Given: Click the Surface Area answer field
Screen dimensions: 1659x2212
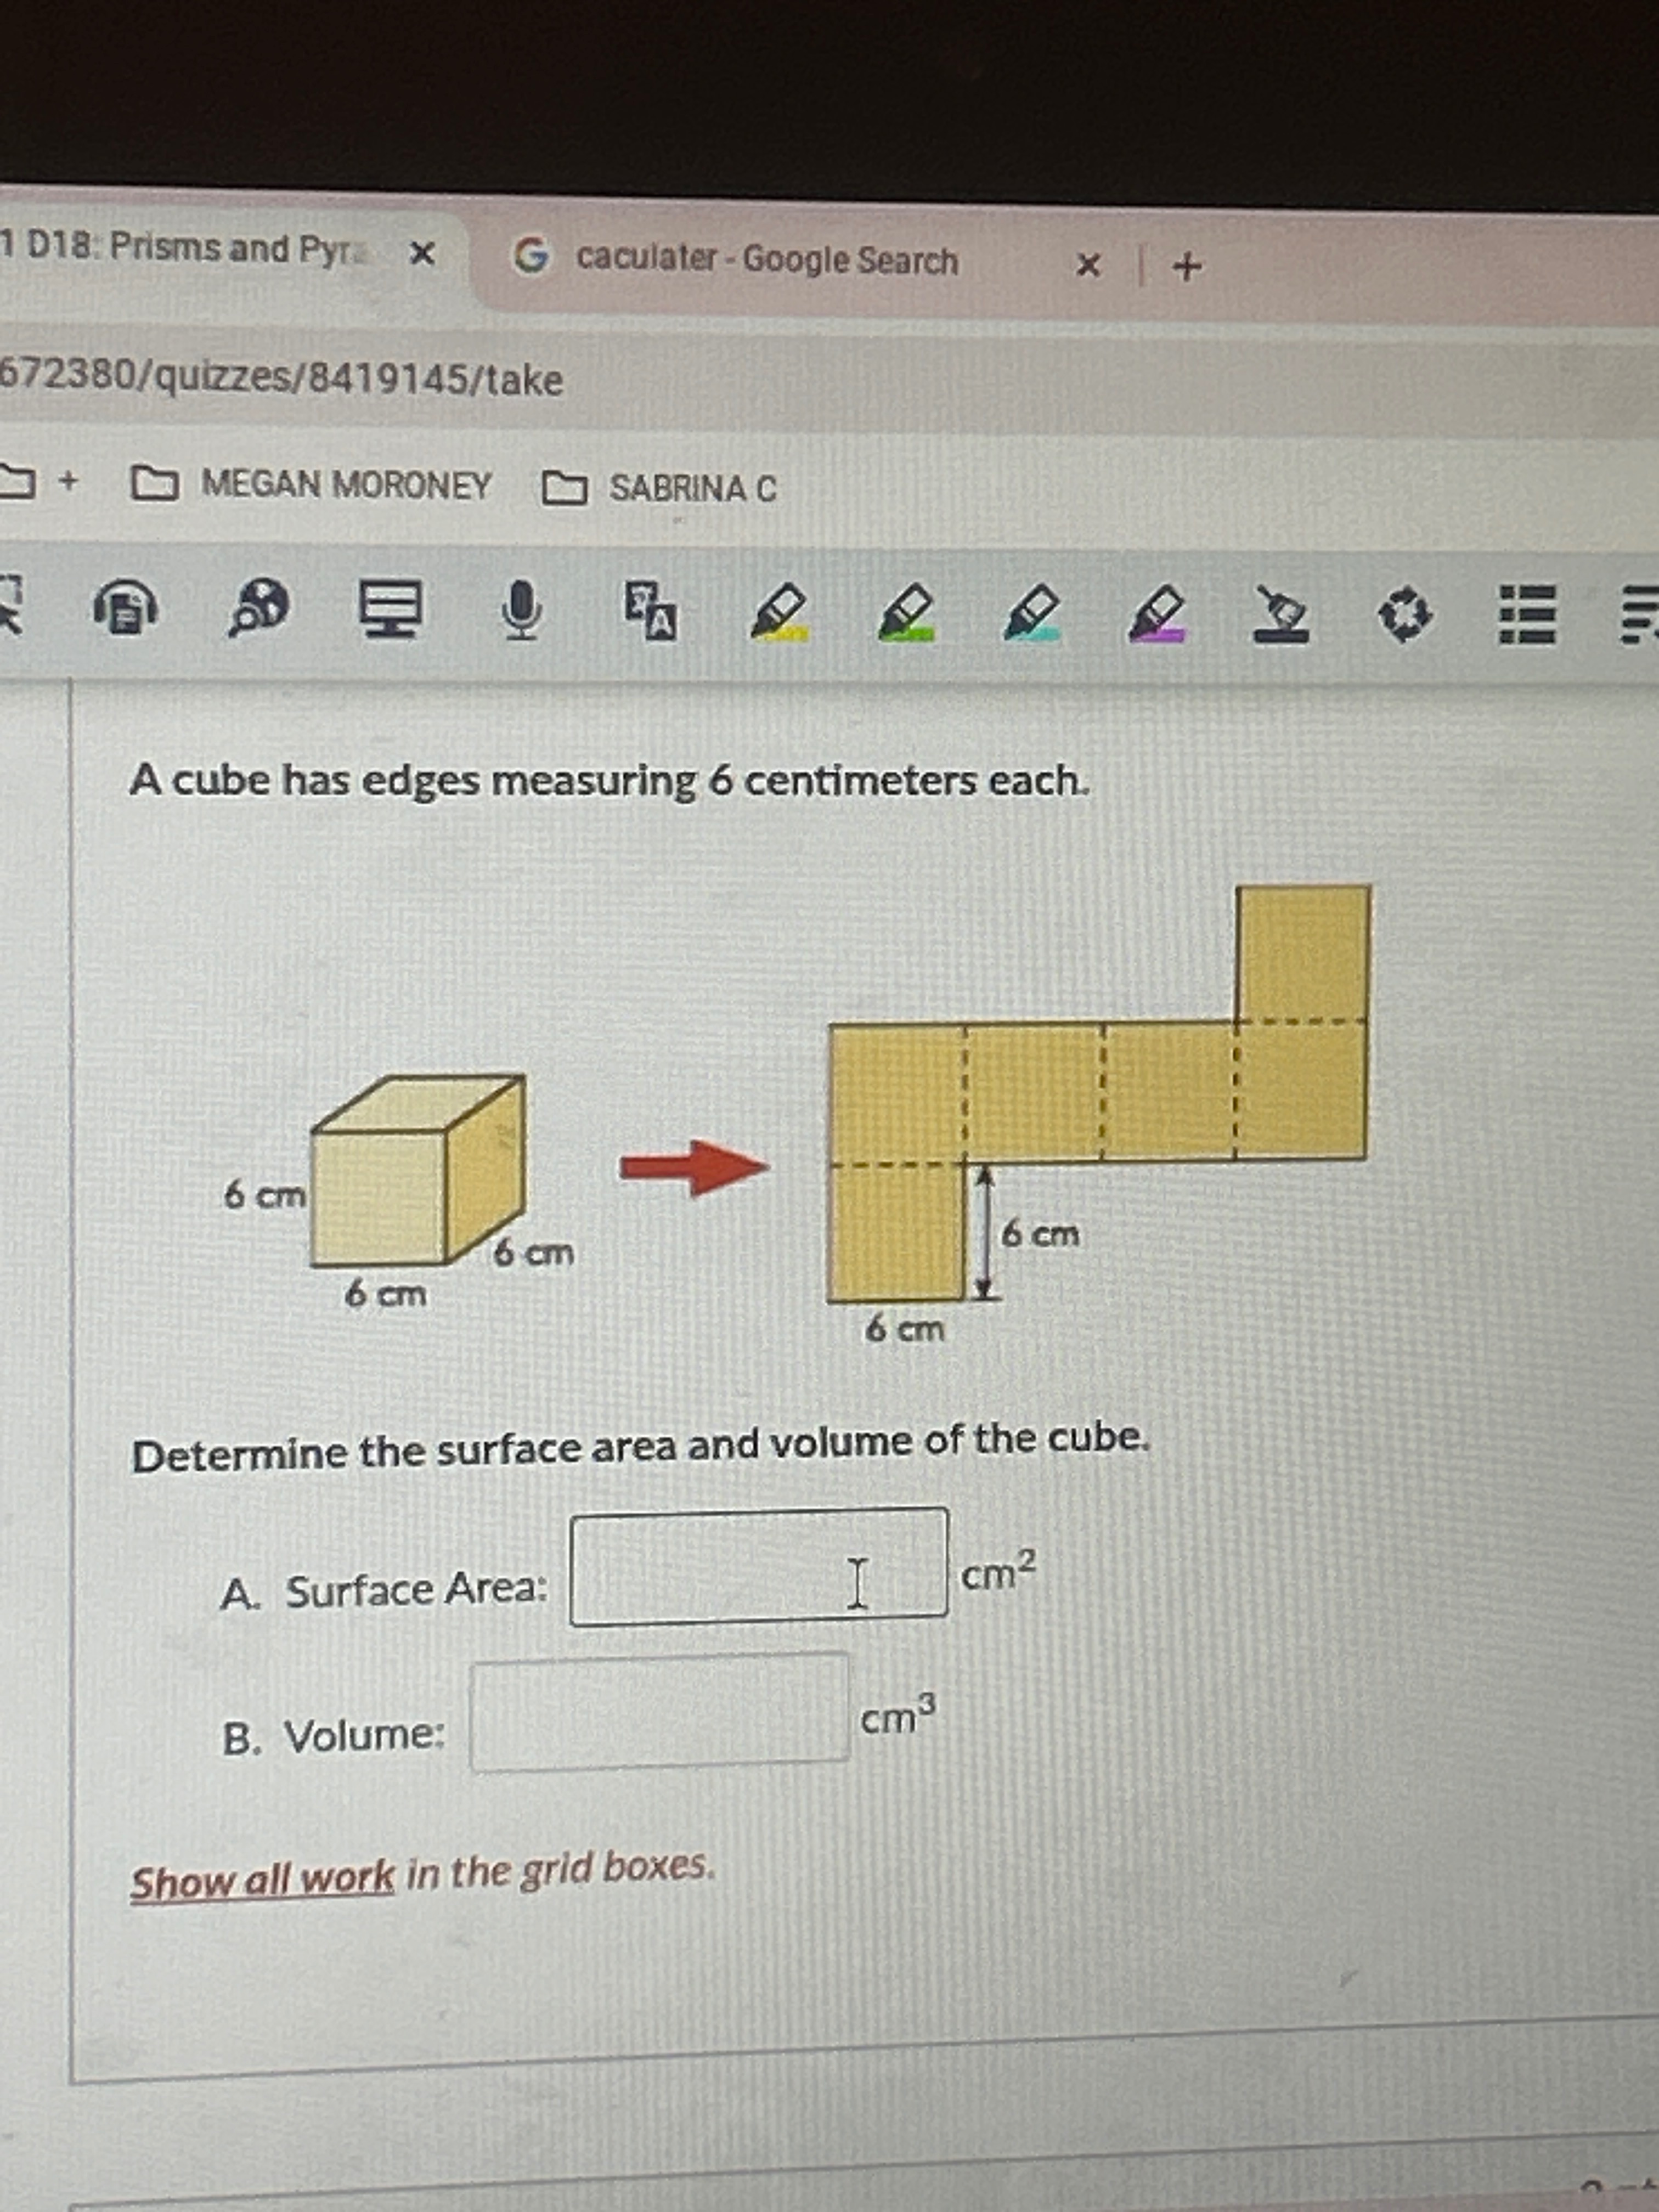Looking at the screenshot, I should (x=759, y=1566).
